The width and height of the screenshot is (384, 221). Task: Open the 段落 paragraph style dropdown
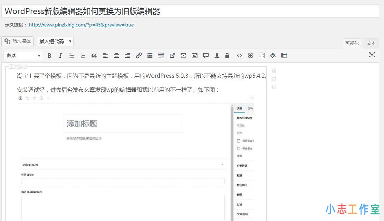(x=23, y=55)
